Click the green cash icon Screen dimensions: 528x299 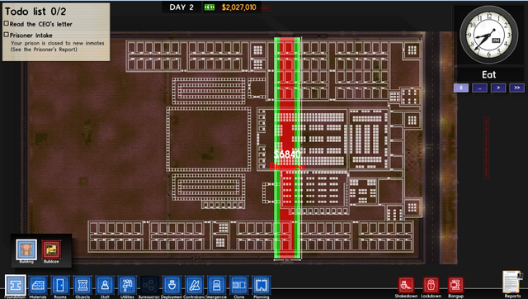(x=209, y=7)
